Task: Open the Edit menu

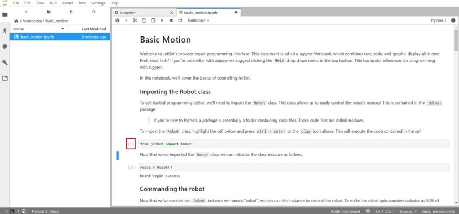Action: coord(28,3)
